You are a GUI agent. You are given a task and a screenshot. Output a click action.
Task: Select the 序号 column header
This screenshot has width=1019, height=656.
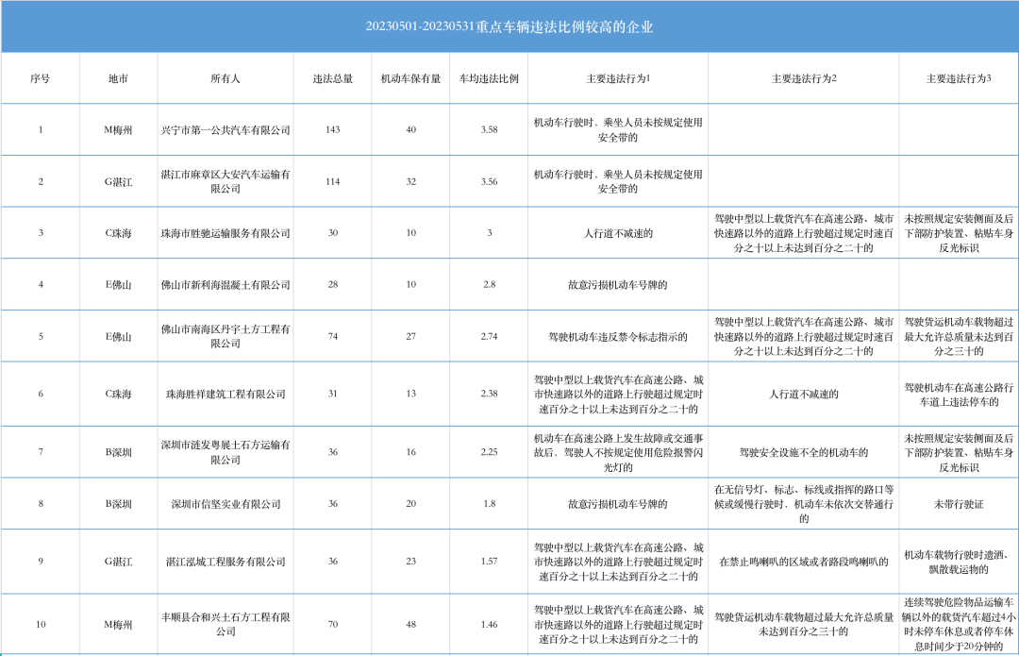tap(40, 78)
